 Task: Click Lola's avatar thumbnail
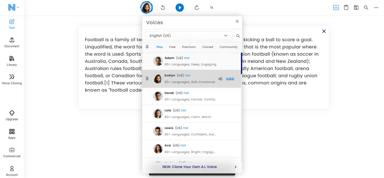pyautogui.click(x=158, y=113)
